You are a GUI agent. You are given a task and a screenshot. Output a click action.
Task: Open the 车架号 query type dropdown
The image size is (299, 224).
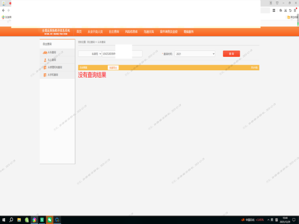pos(90,53)
